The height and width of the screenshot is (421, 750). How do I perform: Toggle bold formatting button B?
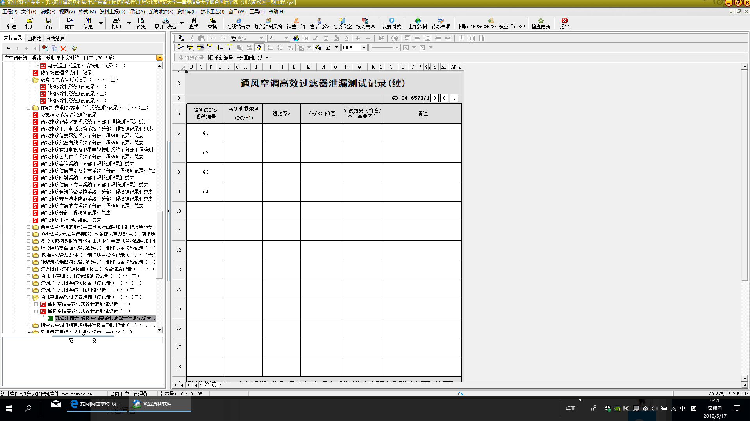point(306,38)
